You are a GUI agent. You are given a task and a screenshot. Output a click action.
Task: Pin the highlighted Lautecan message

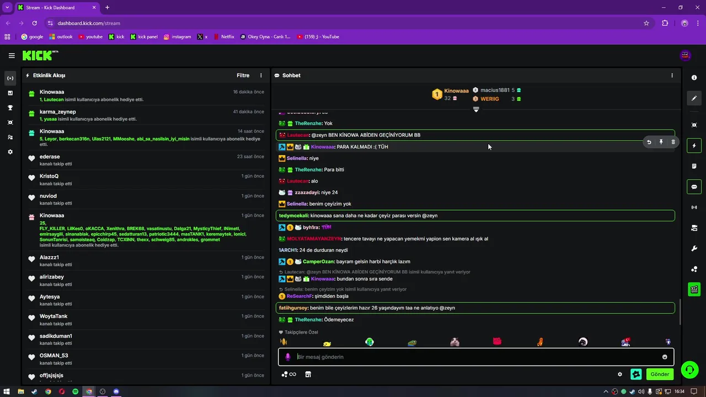[x=661, y=142]
